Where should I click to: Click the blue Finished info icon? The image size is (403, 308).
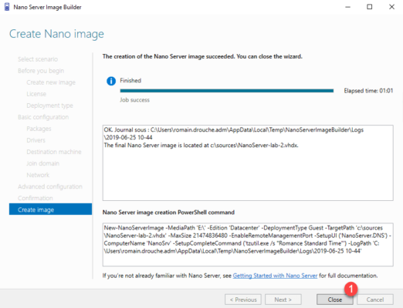point(111,81)
